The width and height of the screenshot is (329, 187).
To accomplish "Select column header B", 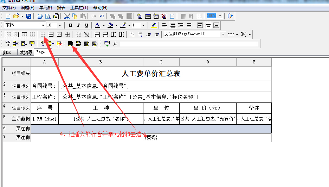I will click(x=101, y=62).
